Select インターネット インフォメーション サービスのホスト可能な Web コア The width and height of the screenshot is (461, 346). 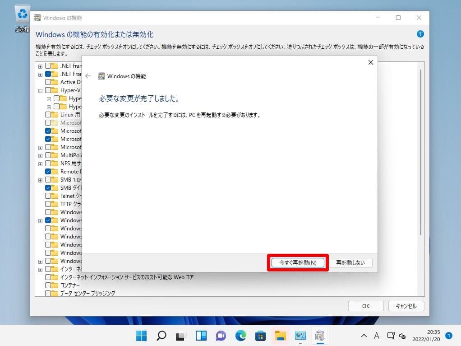[127, 277]
